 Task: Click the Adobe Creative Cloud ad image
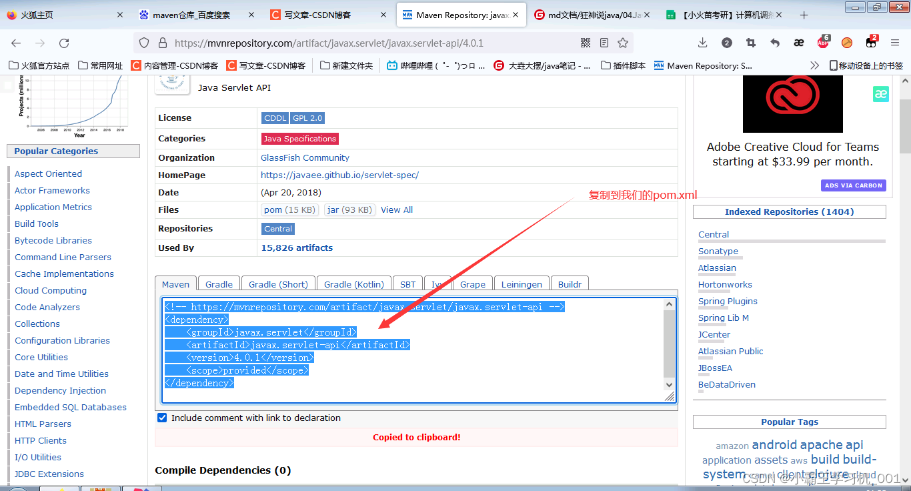point(793,103)
